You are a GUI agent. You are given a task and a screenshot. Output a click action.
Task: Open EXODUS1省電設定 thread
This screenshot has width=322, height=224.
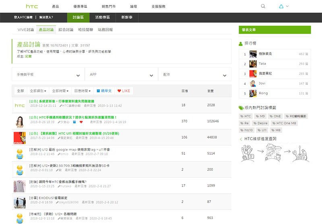[48, 198]
